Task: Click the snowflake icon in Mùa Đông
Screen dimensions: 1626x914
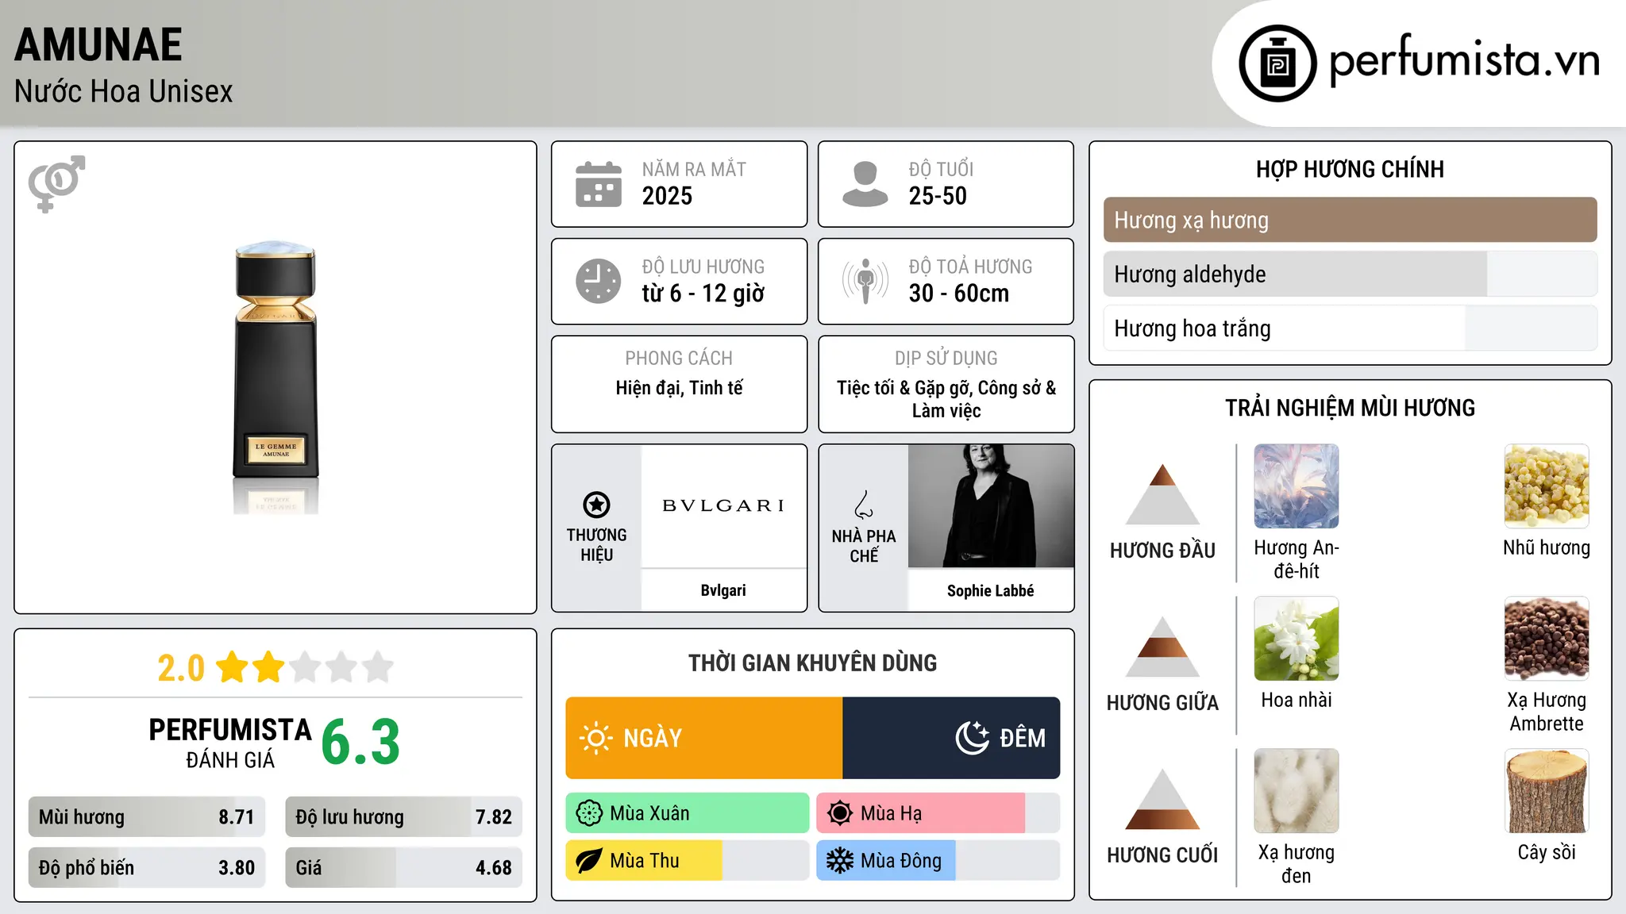Action: click(x=840, y=861)
